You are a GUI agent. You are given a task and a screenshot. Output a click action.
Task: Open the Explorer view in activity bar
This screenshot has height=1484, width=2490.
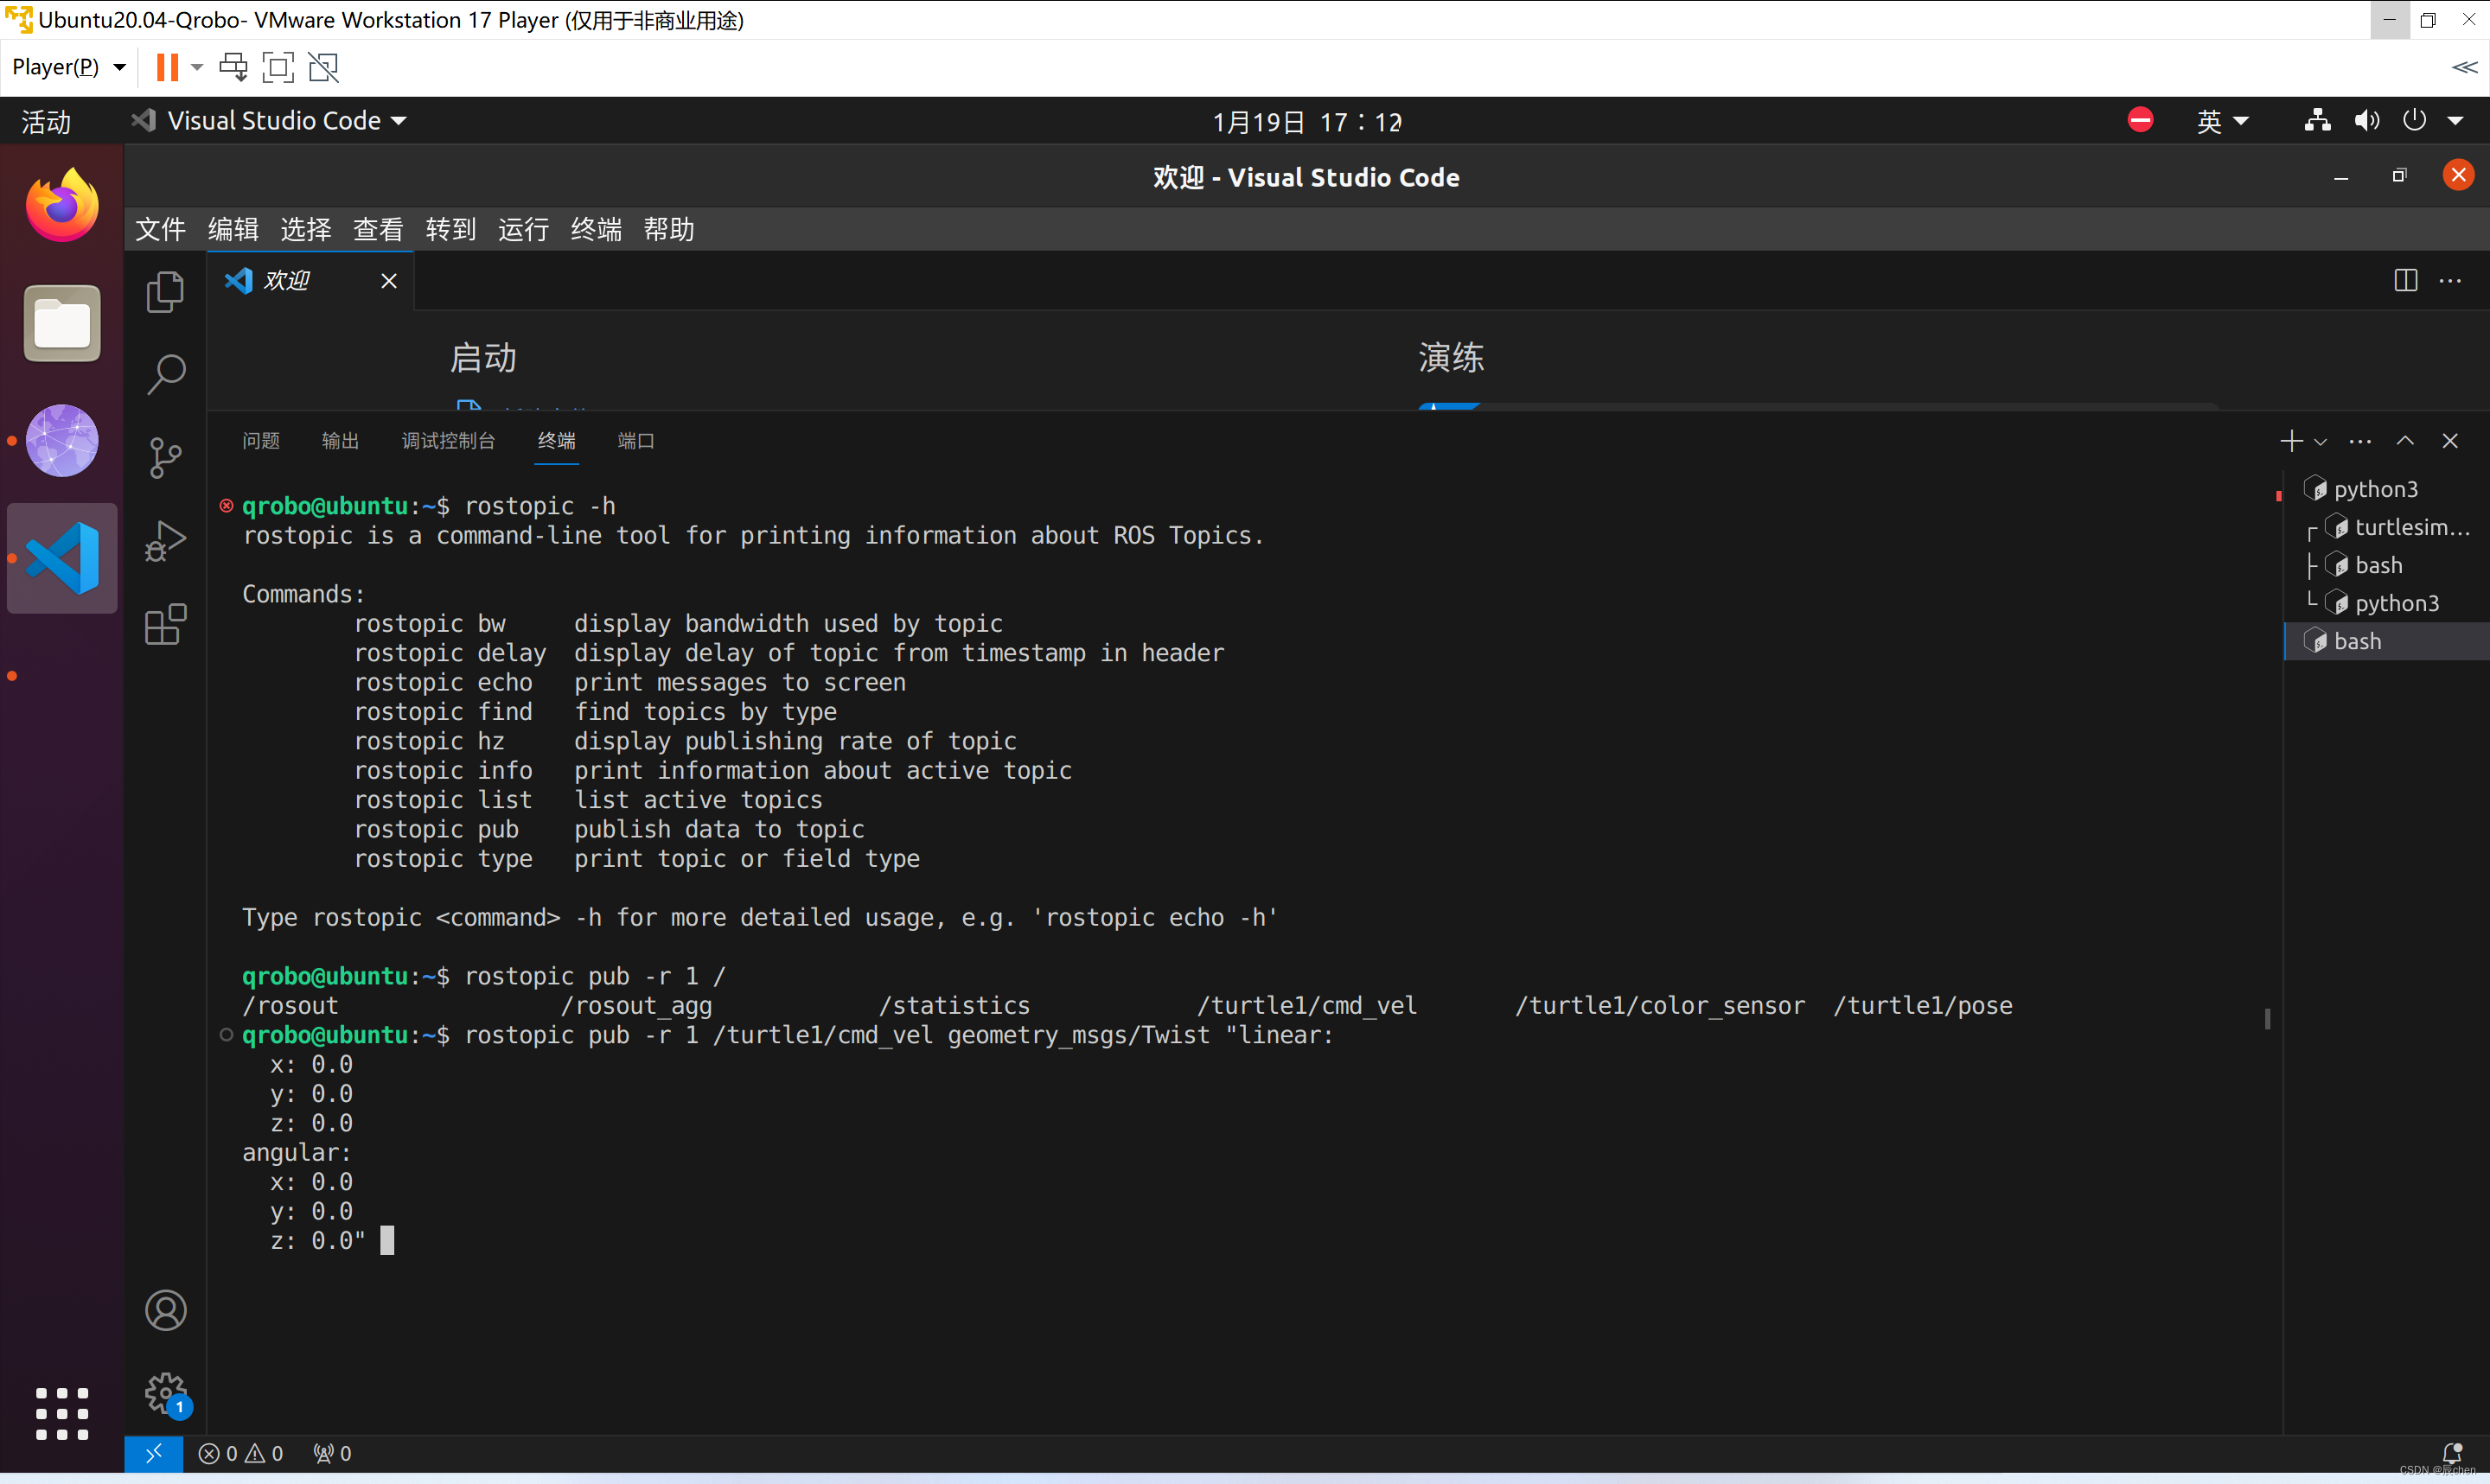165,292
